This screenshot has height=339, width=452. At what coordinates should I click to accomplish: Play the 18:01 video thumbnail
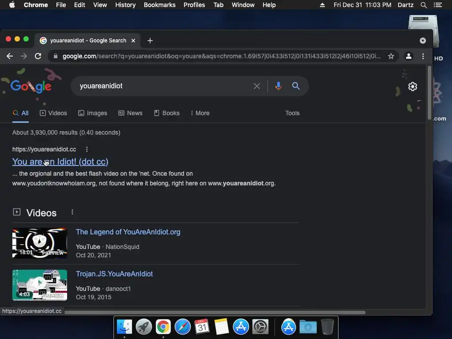click(40, 243)
